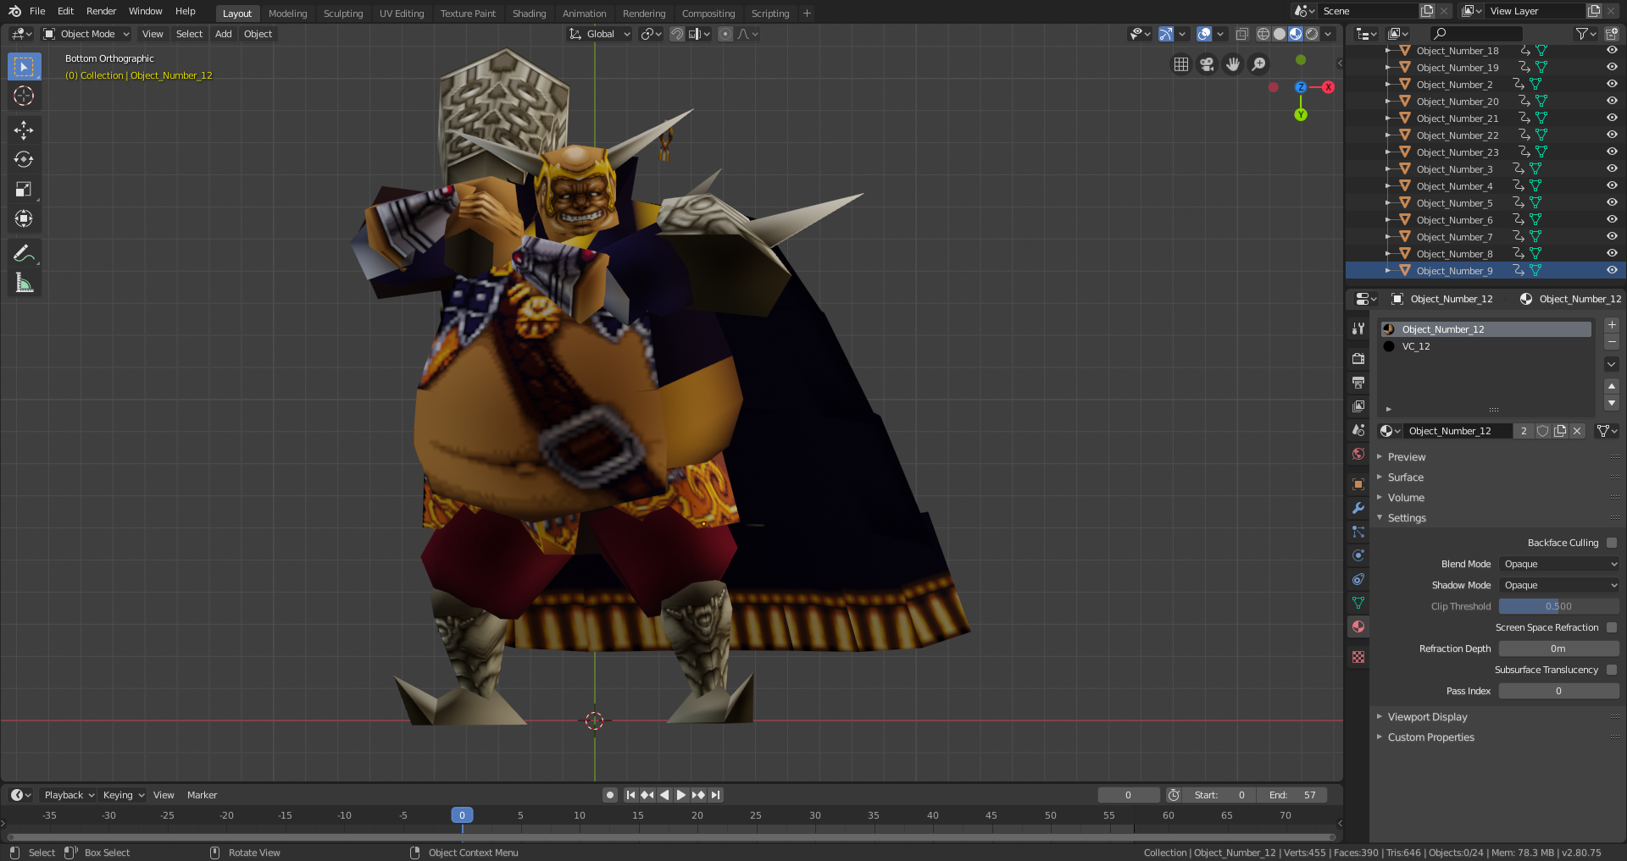Screen dimensions: 1627x861
Task: Hide Object_Number_2 in outliner
Action: 1612,84
